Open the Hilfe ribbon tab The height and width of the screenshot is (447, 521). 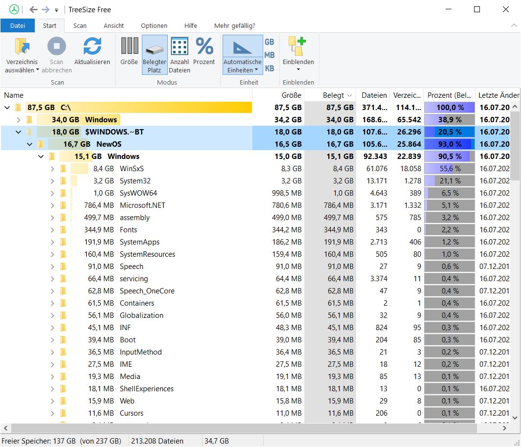pos(191,25)
